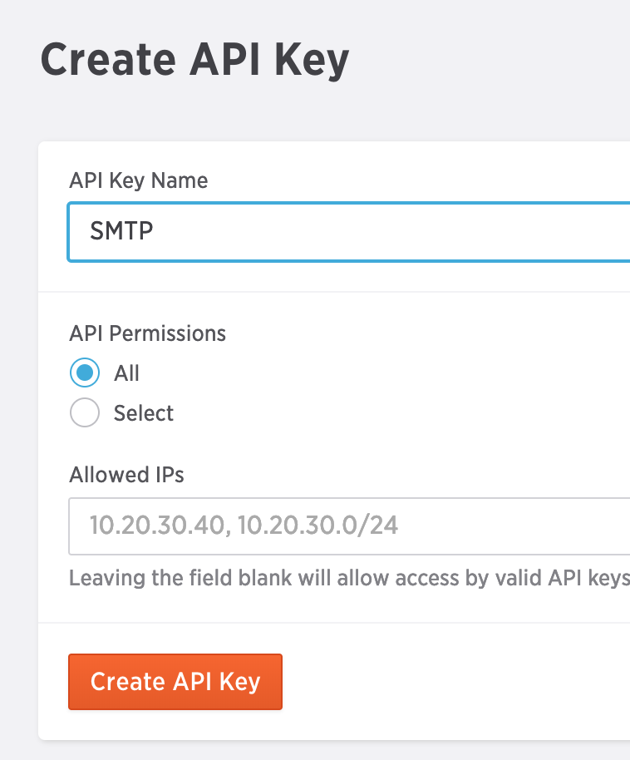Click into the Allowed IPs text field
The height and width of the screenshot is (760, 630).
[x=349, y=526]
